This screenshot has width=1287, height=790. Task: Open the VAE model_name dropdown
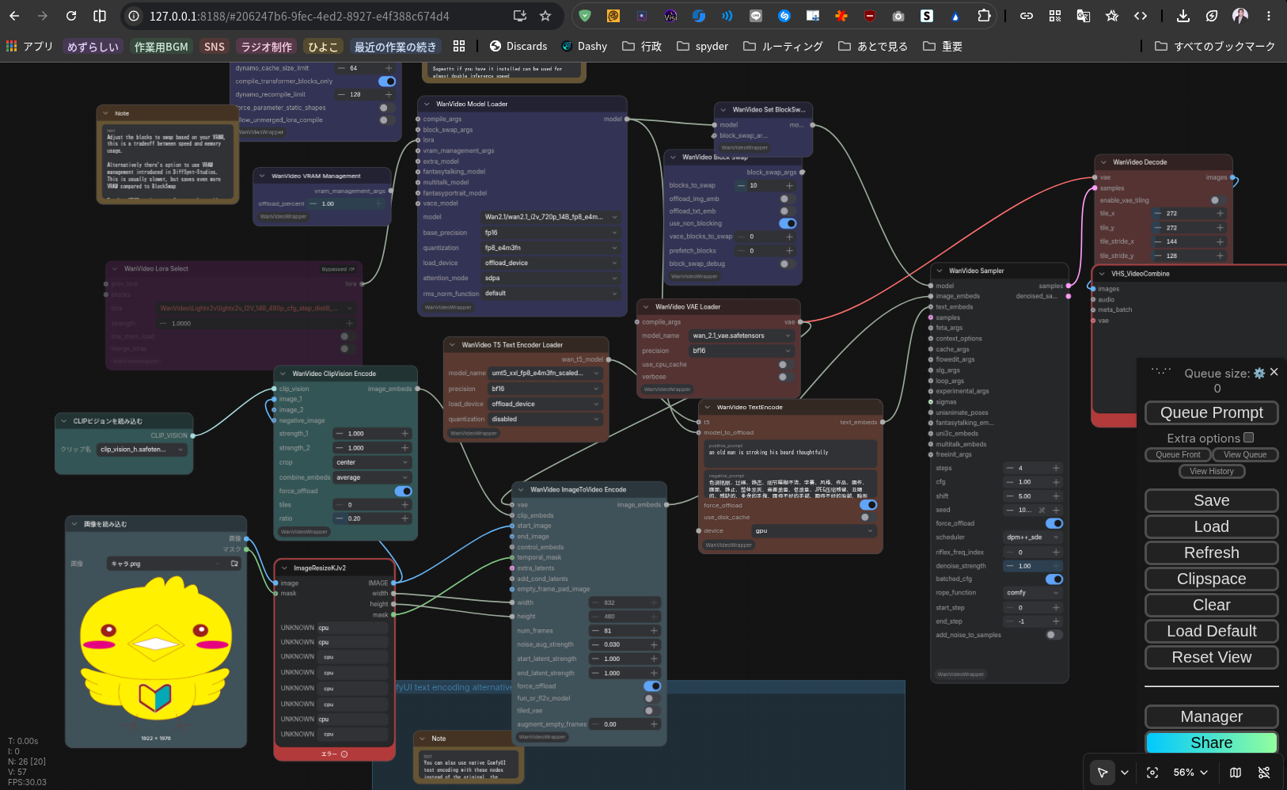[741, 336]
